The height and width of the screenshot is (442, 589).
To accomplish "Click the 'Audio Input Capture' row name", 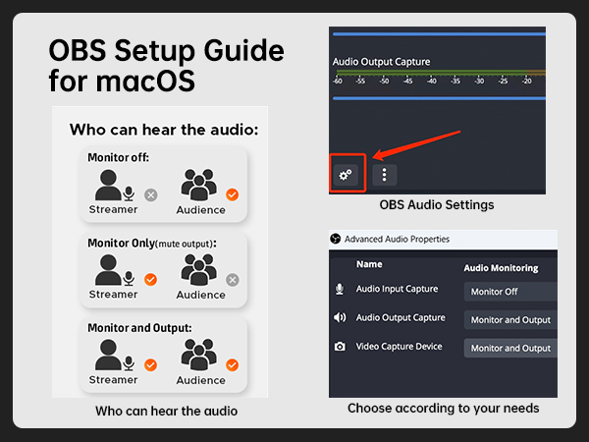I will pos(397,289).
